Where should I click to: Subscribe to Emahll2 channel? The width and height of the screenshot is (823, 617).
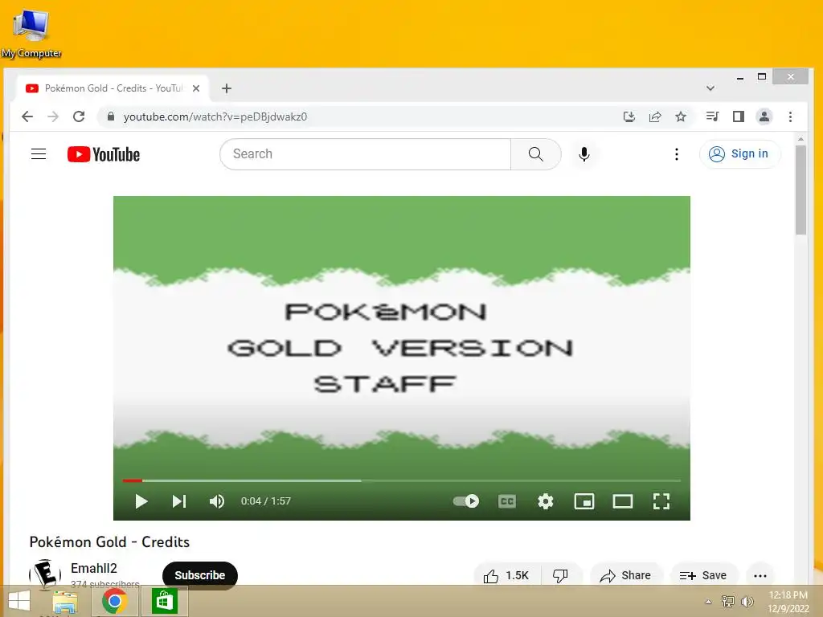[x=200, y=575]
